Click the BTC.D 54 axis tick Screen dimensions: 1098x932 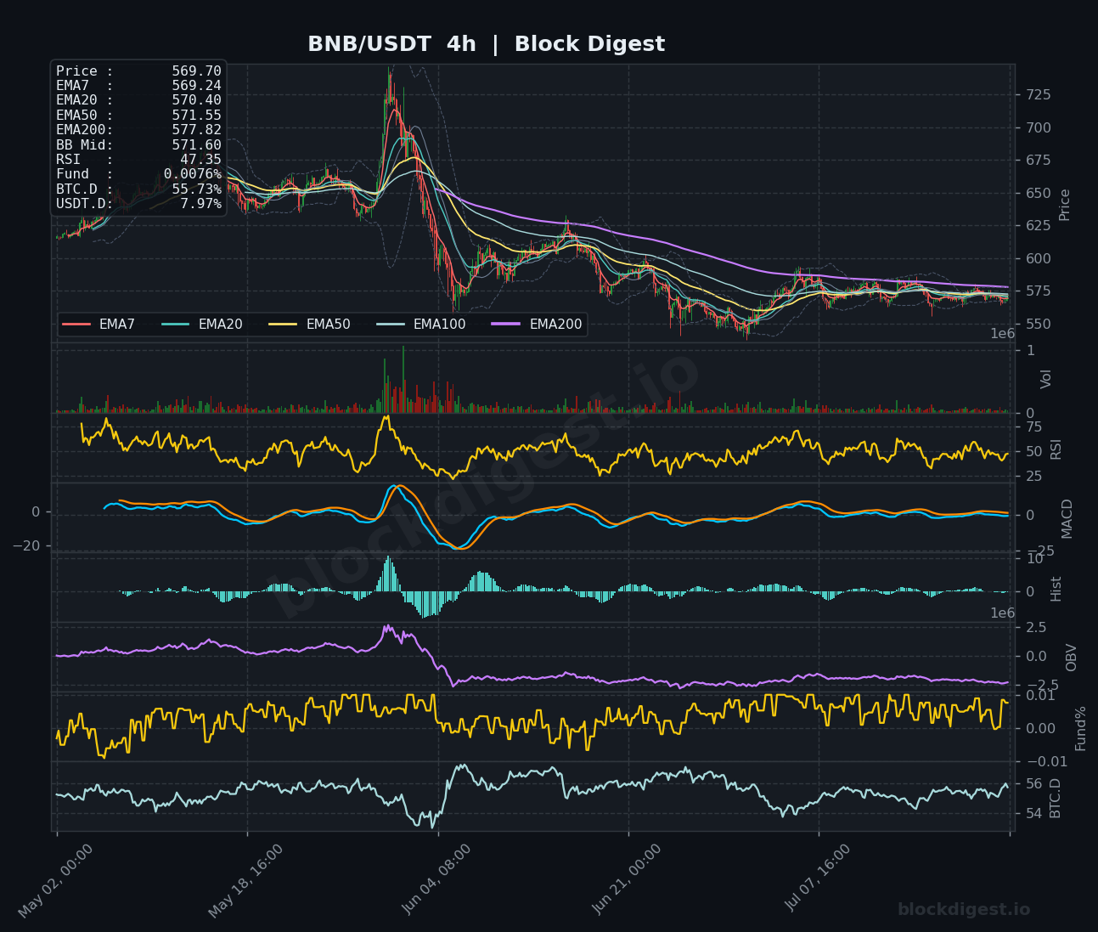1034,814
